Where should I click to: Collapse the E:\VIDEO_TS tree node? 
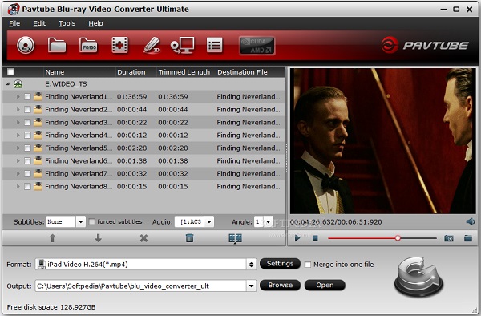[x=8, y=83]
